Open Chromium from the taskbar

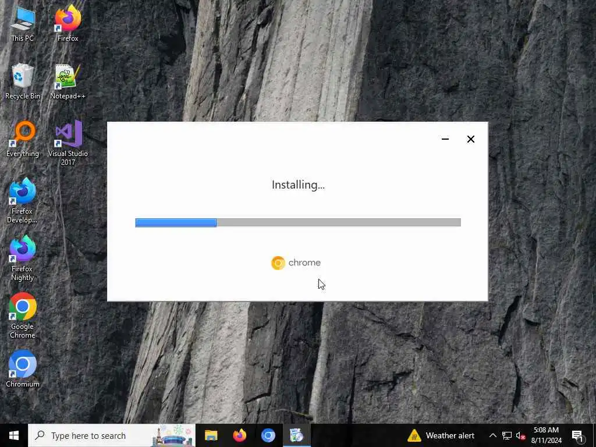point(268,435)
